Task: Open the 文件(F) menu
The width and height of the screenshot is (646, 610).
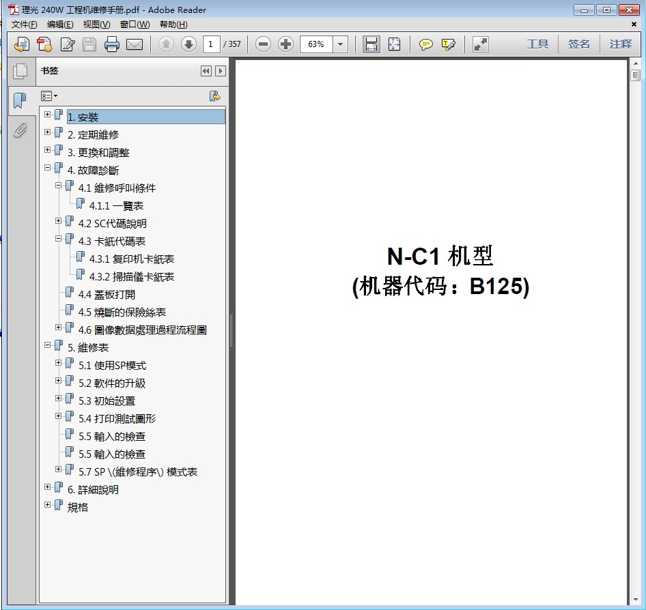Action: [x=25, y=25]
